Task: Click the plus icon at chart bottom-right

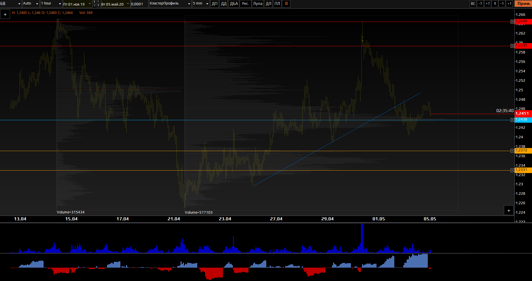Action: click(x=509, y=211)
